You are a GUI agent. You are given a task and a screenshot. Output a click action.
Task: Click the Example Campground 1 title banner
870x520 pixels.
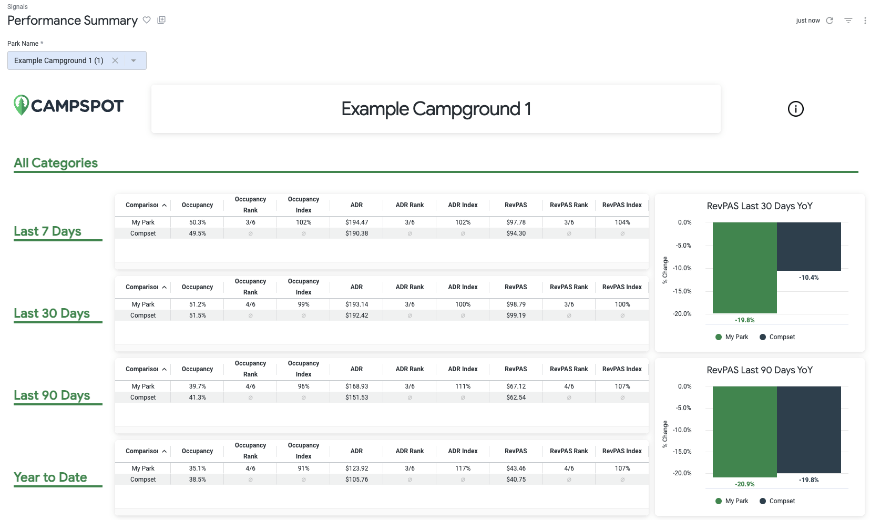pos(436,109)
